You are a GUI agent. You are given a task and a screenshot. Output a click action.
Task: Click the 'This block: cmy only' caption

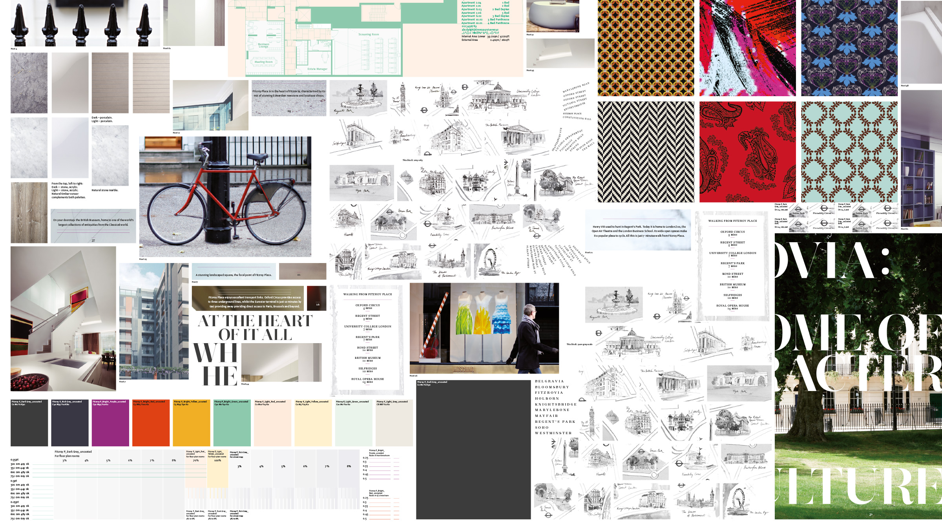(413, 160)
